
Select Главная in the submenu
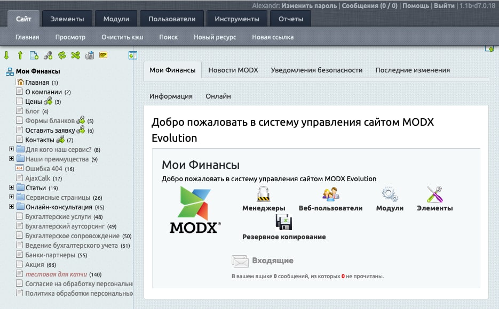[x=27, y=37]
